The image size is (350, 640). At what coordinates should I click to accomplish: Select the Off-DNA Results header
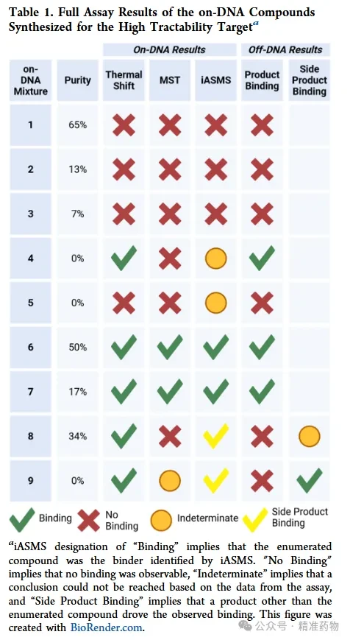pos(285,50)
